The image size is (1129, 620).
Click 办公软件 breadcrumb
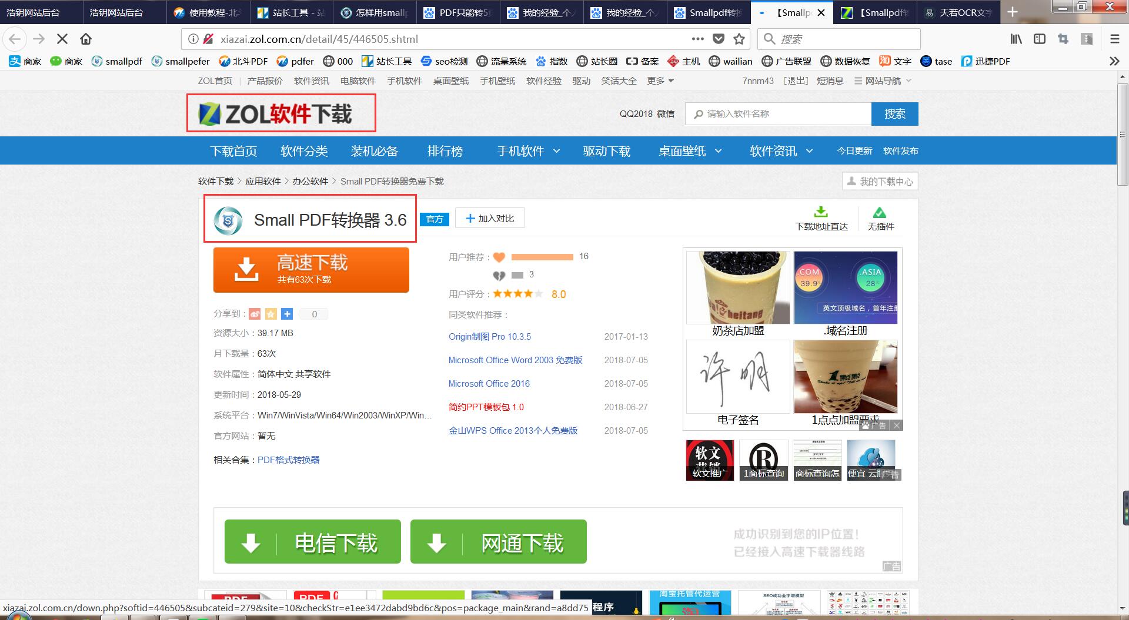click(310, 182)
